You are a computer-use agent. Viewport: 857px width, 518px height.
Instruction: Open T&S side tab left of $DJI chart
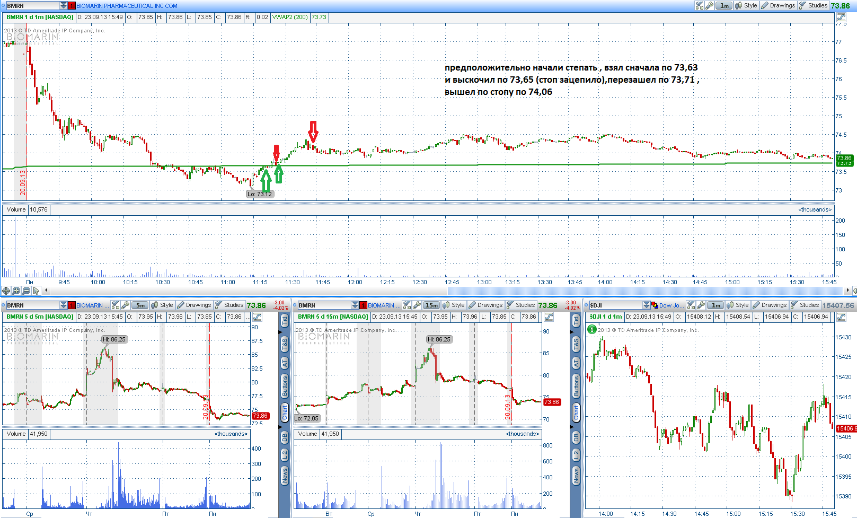tap(576, 344)
